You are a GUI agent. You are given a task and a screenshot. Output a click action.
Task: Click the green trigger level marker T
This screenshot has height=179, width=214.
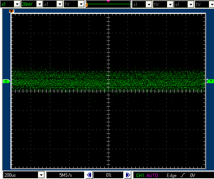tap(210, 81)
